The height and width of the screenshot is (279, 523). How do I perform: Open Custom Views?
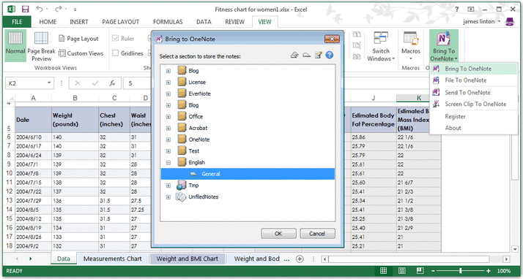pyautogui.click(x=81, y=53)
